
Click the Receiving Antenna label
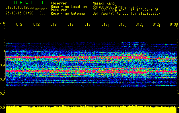pyautogui.click(x=68, y=14)
